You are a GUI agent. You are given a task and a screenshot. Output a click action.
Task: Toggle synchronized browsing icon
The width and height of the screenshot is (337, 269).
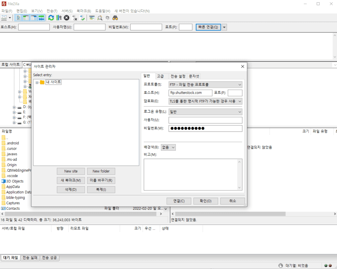coord(108,18)
